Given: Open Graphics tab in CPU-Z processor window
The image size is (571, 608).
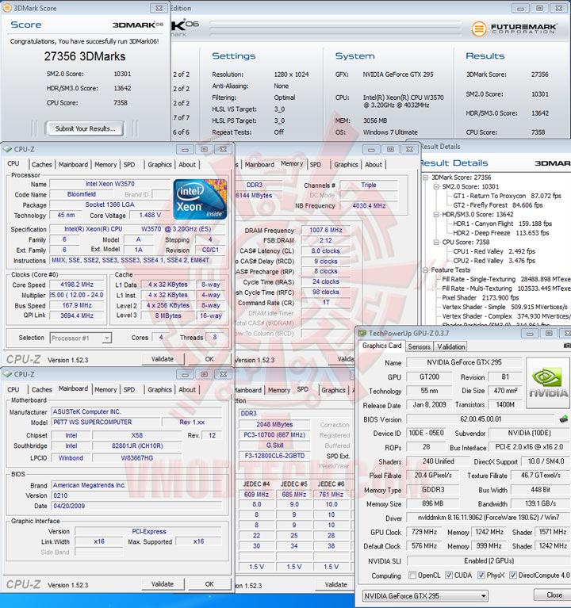Looking at the screenshot, I should pos(159,164).
